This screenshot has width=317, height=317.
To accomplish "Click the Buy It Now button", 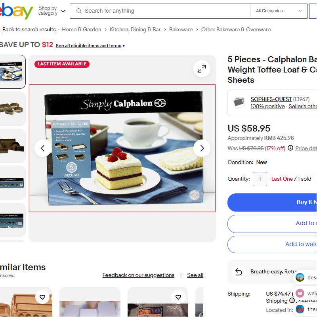I will [x=272, y=202].
